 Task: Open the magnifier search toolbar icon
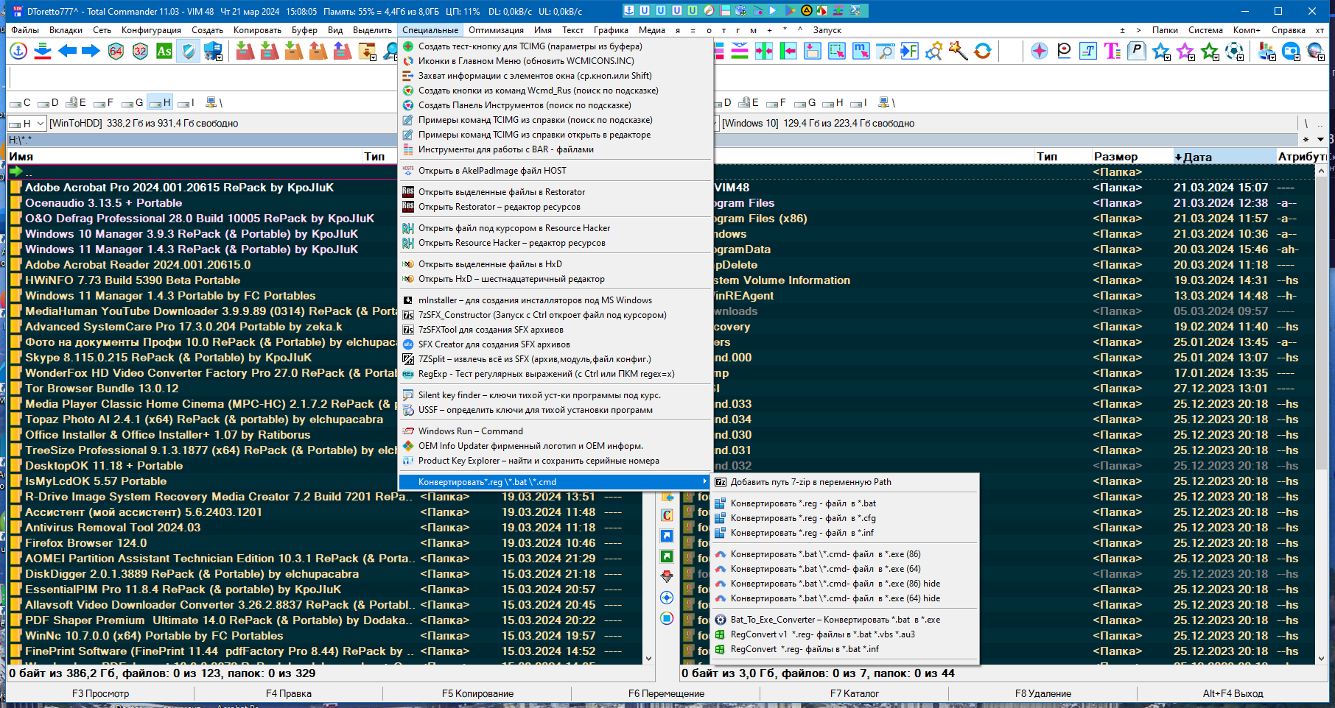(389, 52)
